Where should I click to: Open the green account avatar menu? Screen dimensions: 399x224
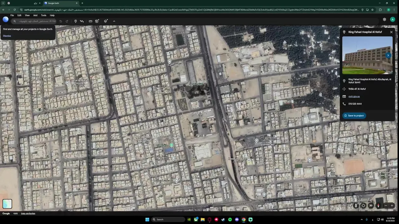(x=392, y=19)
